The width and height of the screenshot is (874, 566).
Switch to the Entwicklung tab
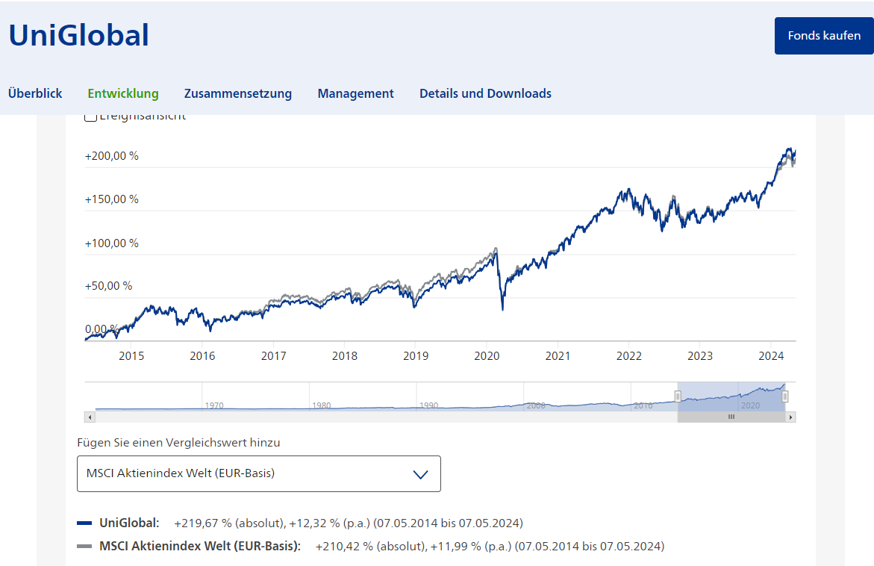point(123,93)
